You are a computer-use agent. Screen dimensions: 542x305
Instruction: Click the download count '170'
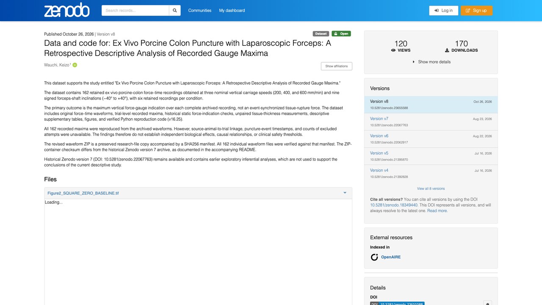[462, 44]
